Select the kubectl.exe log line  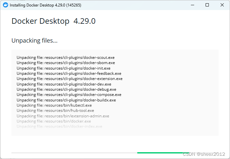(x=54, y=105)
